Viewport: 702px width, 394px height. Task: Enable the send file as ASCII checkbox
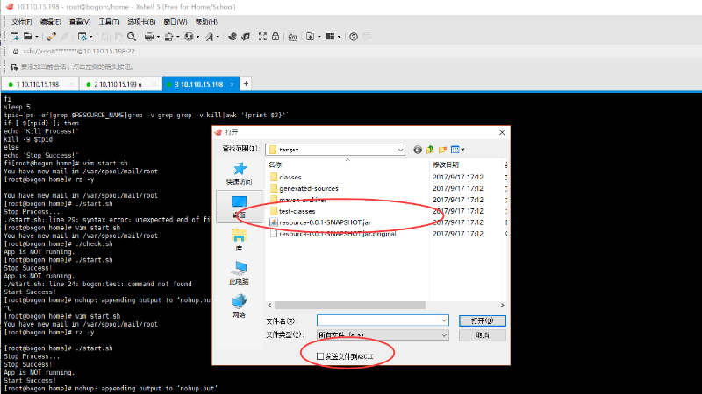pyautogui.click(x=321, y=355)
